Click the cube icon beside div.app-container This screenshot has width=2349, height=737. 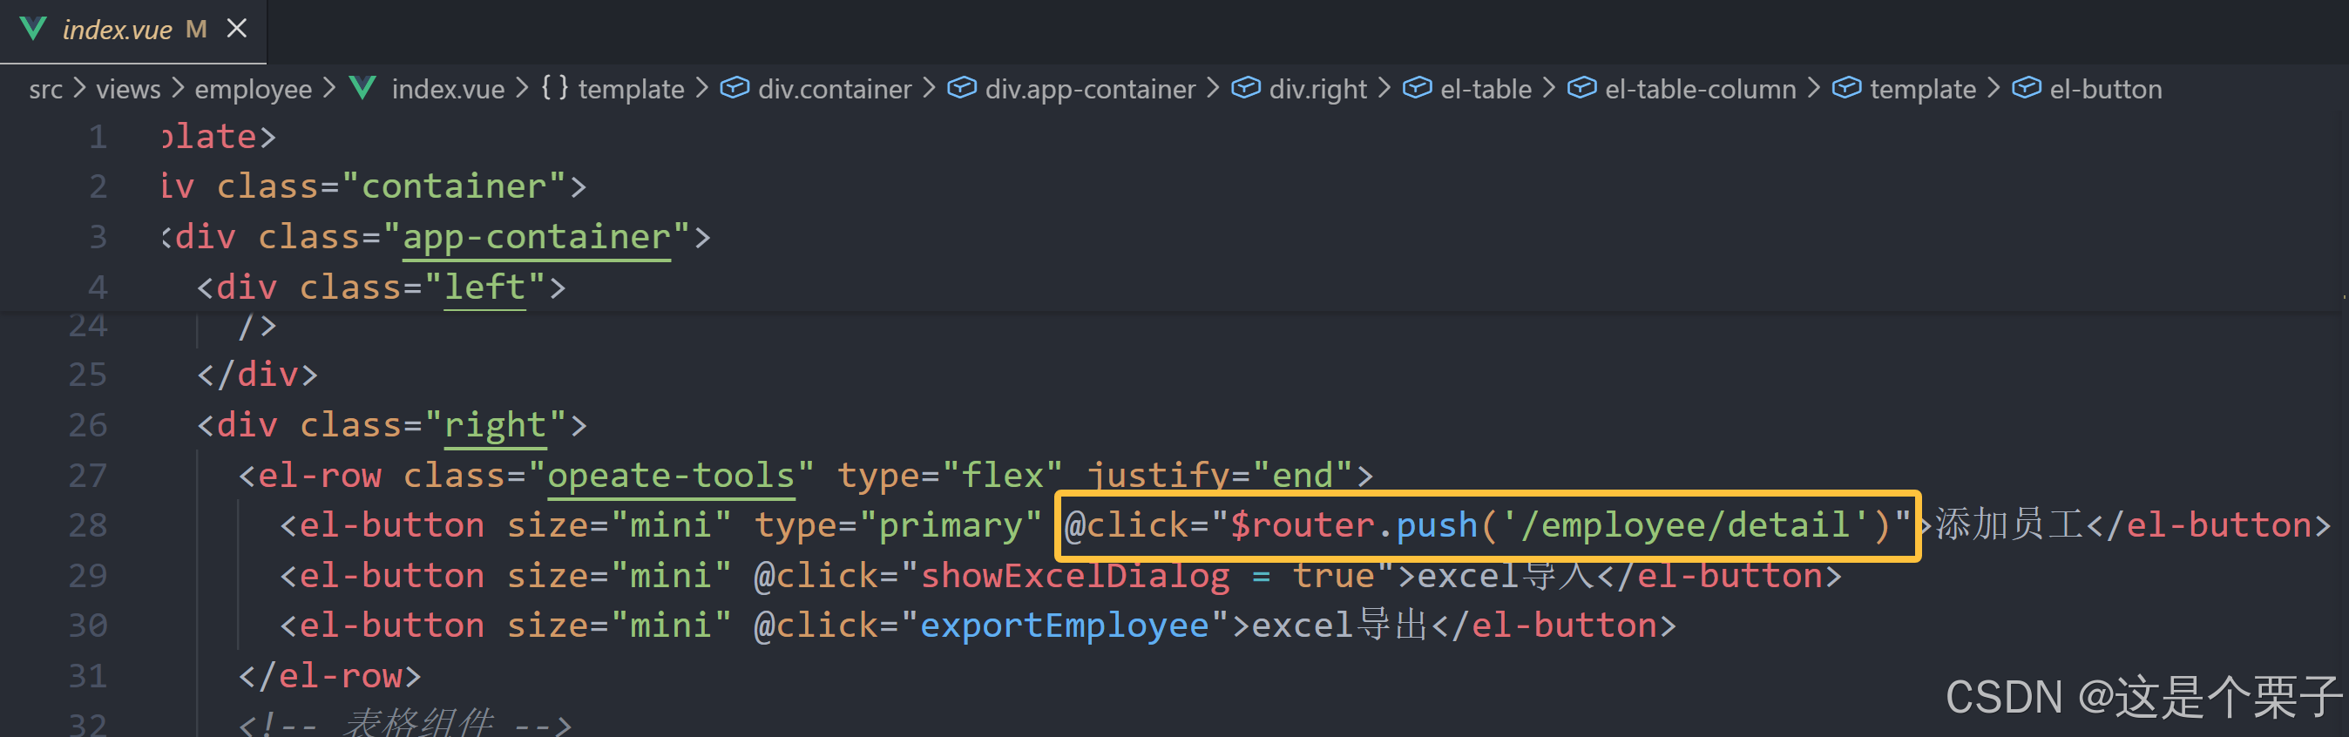coord(961,89)
